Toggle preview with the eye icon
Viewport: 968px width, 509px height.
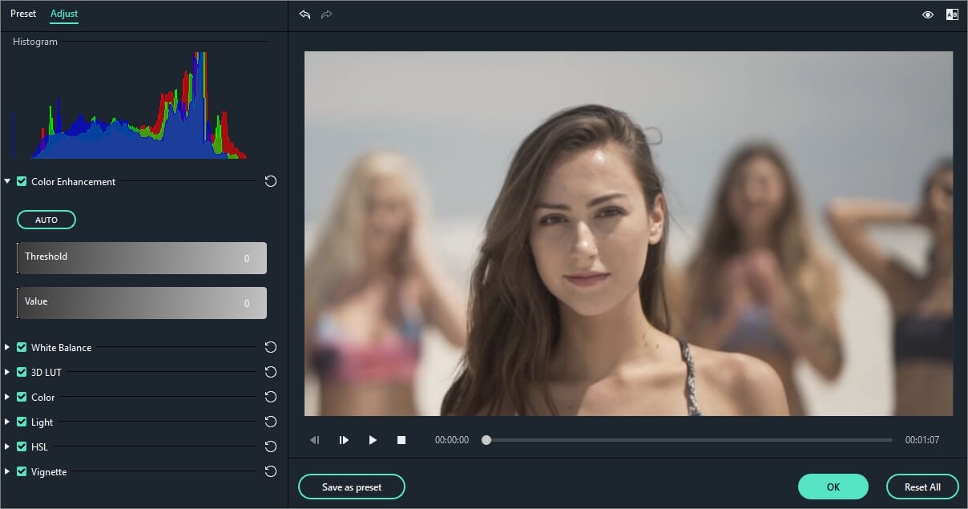click(928, 14)
